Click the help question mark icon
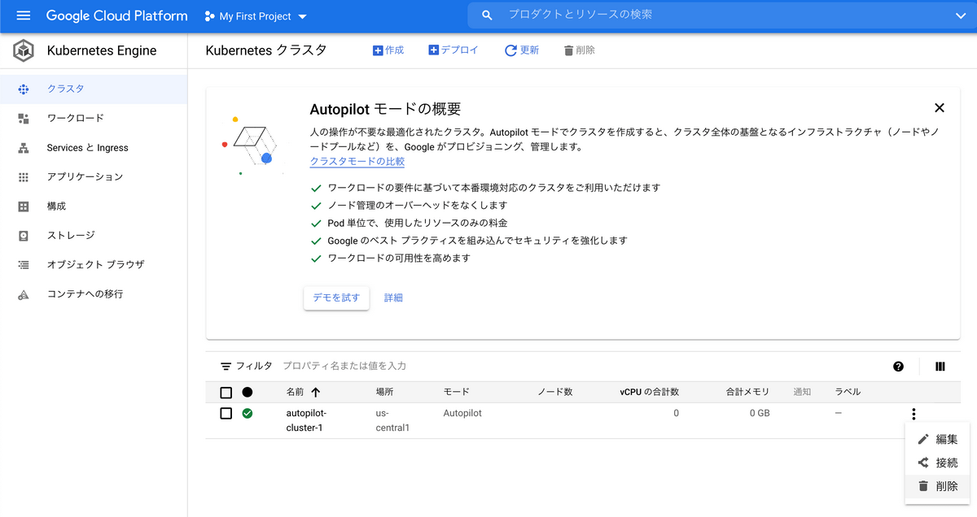This screenshot has width=977, height=517. (x=898, y=367)
